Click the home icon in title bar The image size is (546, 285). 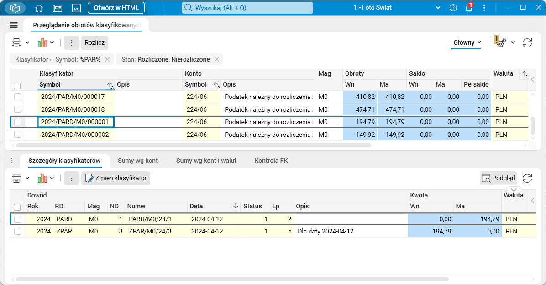tap(39, 8)
